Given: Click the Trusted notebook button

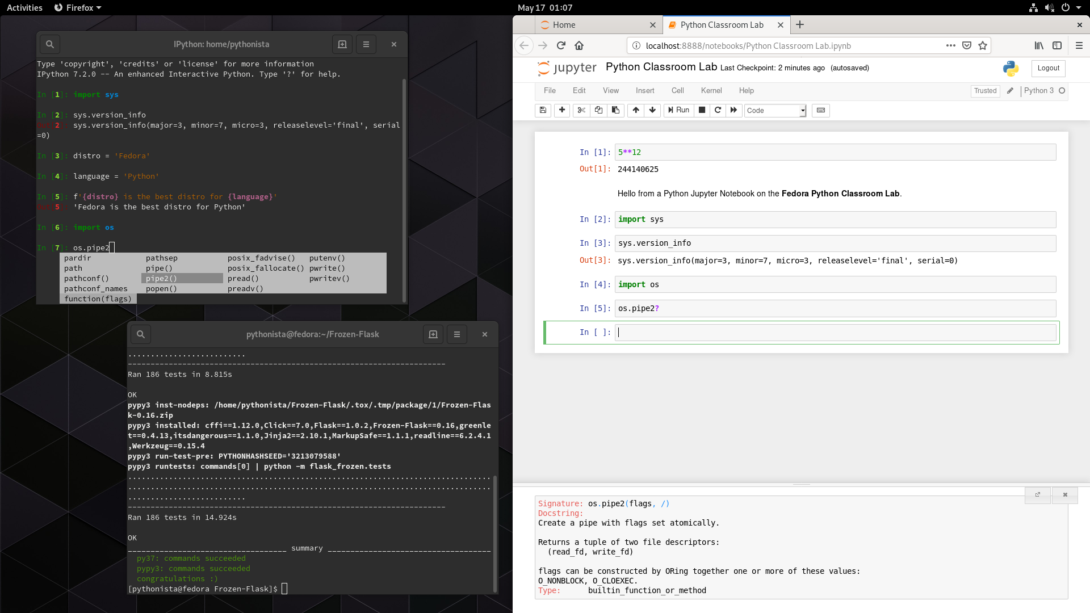Looking at the screenshot, I should (985, 91).
